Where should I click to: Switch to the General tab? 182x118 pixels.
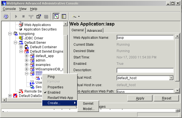pyautogui.click(x=78, y=30)
